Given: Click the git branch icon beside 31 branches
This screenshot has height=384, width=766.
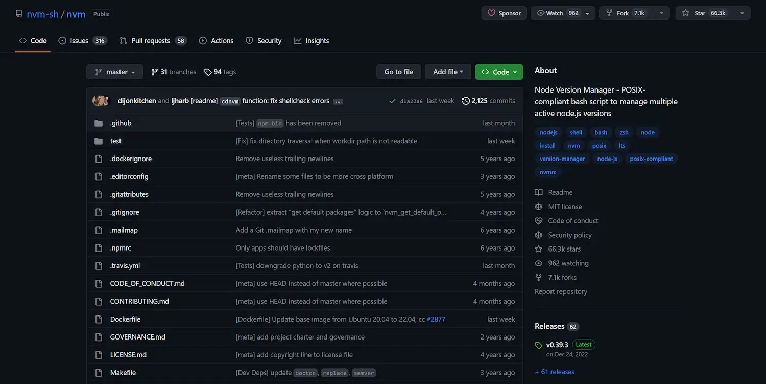Looking at the screenshot, I should pos(154,72).
